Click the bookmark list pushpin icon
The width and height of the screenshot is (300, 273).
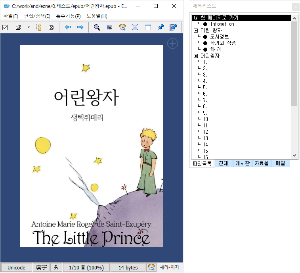pyautogui.click(x=173, y=27)
